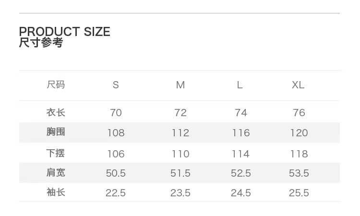This screenshot has width=360, height=216.
Task: Click the 胸围 value 120 for size XL
Action: pos(299,133)
